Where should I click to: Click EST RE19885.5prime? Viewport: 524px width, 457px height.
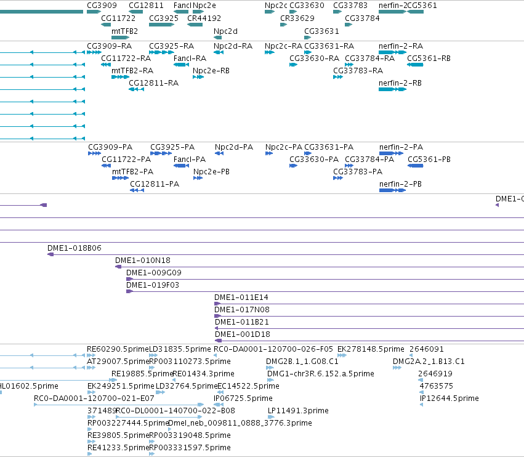(x=113, y=380)
